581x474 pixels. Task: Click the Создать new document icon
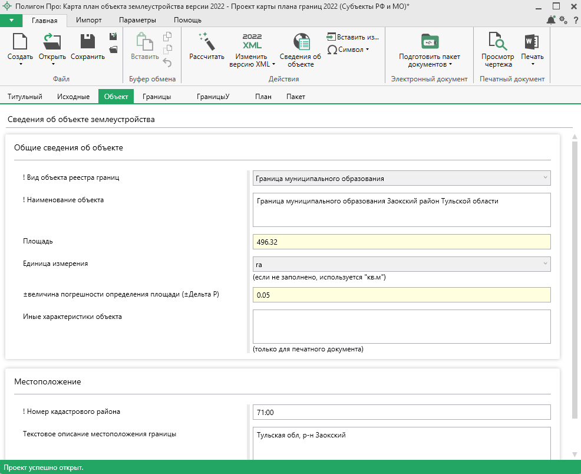(x=20, y=42)
